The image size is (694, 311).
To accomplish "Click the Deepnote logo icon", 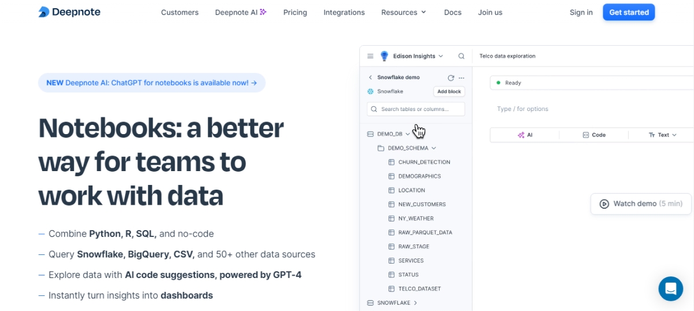I will [44, 12].
